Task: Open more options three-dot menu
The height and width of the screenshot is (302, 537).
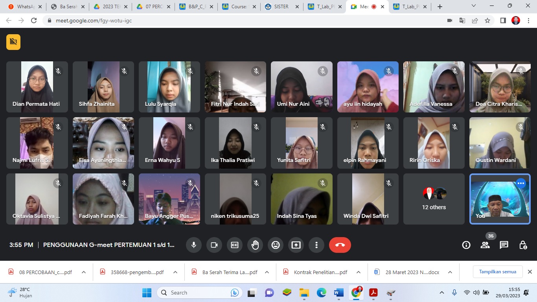Action: [316, 245]
